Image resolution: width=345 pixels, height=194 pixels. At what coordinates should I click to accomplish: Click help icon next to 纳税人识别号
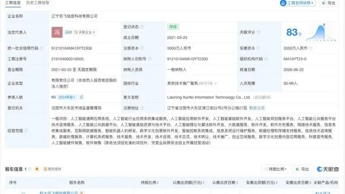tap(150, 59)
